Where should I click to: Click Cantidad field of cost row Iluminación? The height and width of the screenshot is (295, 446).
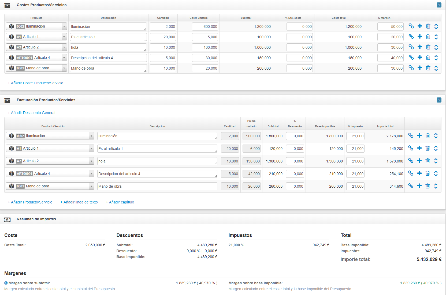click(163, 27)
